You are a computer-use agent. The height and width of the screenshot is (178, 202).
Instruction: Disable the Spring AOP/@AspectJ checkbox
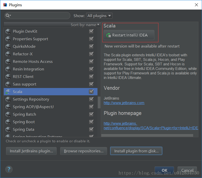click(x=91, y=107)
